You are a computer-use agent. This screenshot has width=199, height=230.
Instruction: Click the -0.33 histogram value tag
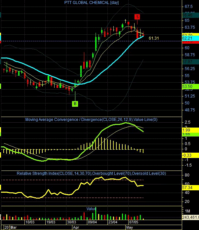pos(190,155)
